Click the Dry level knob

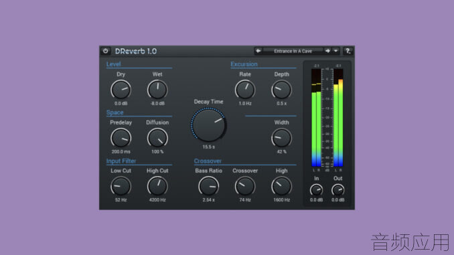[x=121, y=90]
